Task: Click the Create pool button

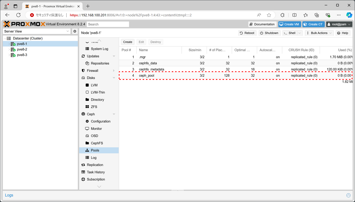Action: point(128,42)
